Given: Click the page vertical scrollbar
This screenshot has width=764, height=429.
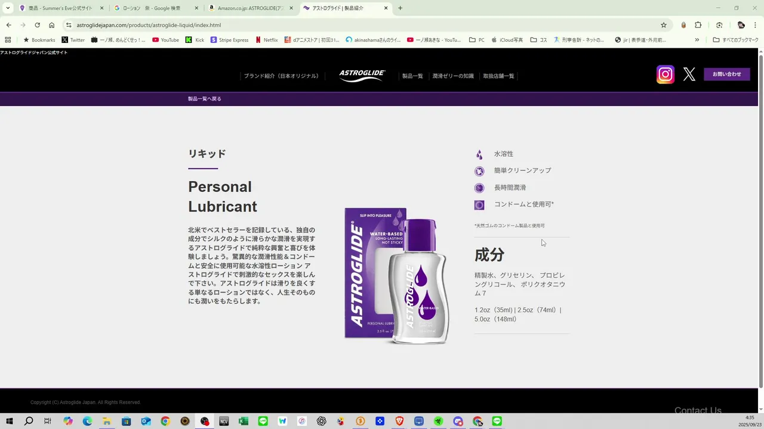Looking at the screenshot, I should [760, 220].
